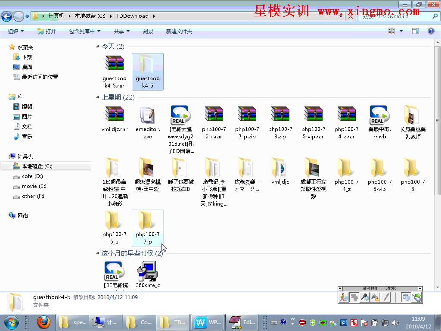Screen dimensions: 441x331
Task: Open the volume control in system tray
Action: point(395,322)
